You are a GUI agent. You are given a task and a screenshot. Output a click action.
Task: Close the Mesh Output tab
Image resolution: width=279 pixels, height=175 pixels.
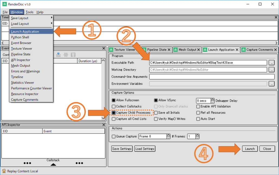pyautogui.click(x=199, y=50)
